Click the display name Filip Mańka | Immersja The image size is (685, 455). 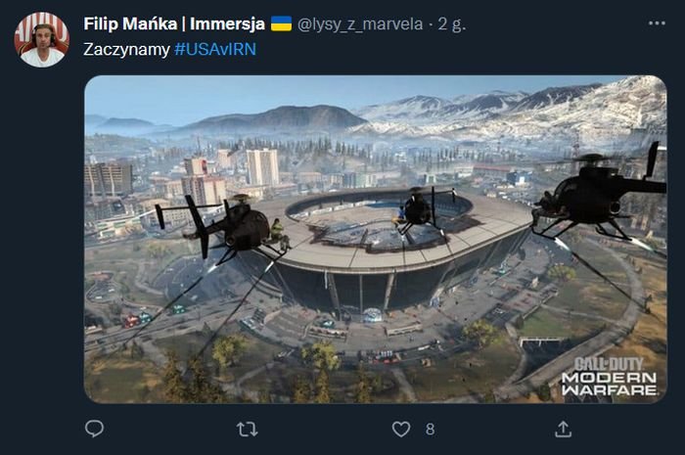174,23
